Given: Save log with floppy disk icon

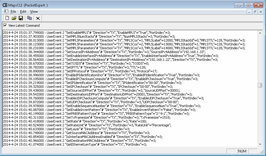Looking at the screenshot, I should pyautogui.click(x=21, y=18).
